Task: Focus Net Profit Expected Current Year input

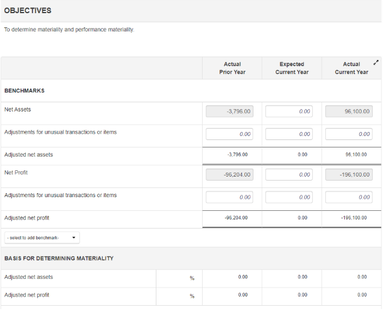Action: click(x=289, y=175)
